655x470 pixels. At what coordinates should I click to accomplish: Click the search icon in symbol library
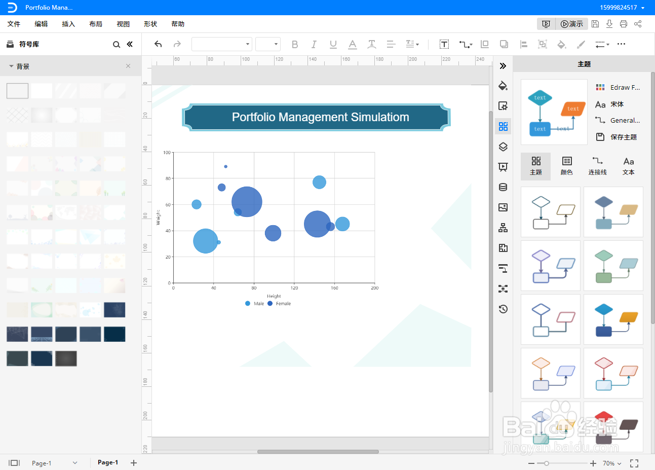pyautogui.click(x=117, y=45)
